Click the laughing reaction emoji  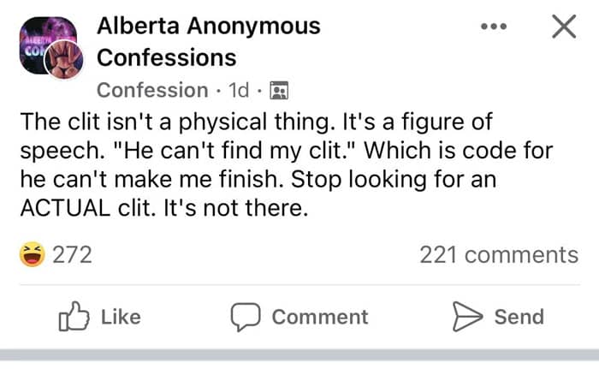[32, 254]
